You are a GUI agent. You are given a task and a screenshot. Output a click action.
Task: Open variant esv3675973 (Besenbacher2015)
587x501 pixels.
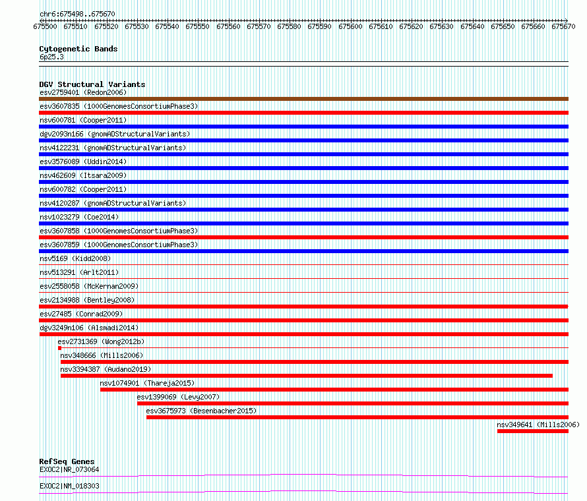(201, 411)
